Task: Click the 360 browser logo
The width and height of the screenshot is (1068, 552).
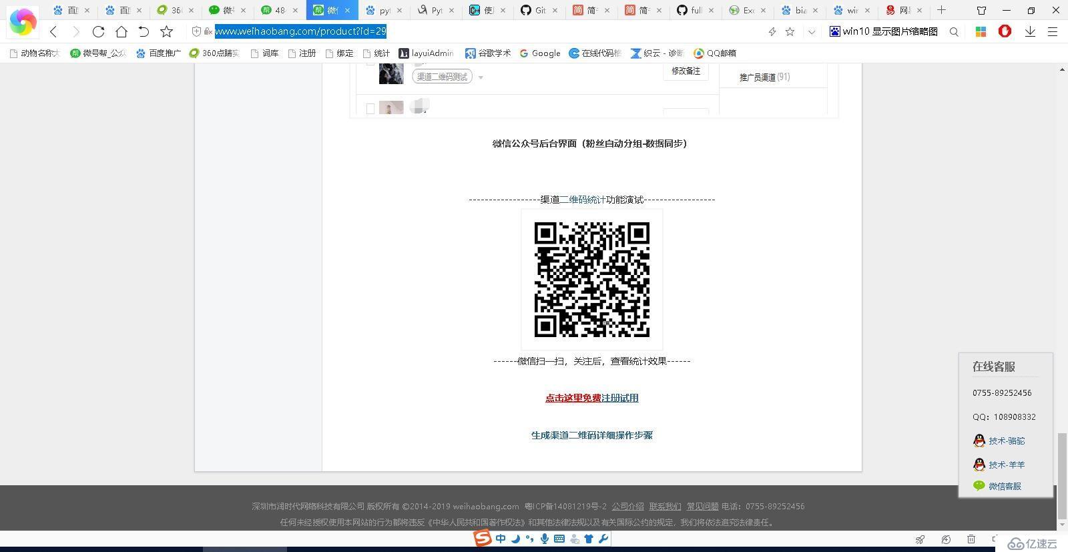Action: click(x=23, y=22)
